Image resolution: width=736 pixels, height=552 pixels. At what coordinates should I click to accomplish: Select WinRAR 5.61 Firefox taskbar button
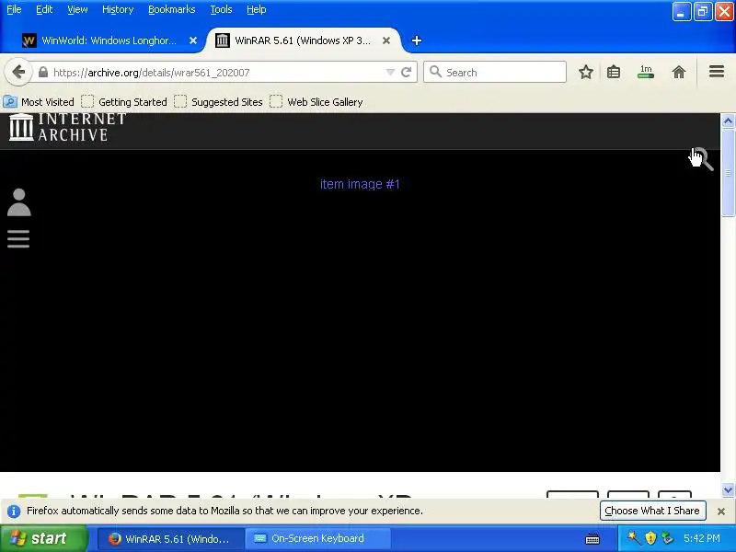coord(171,539)
